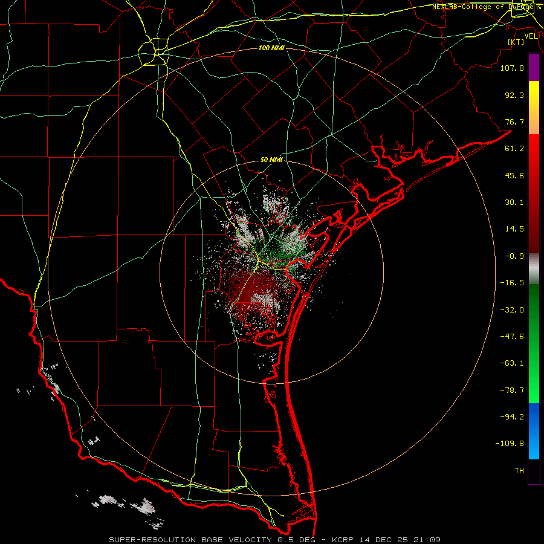This screenshot has width=544, height=544.
Task: Click the TH threshold label
Action: tap(519, 471)
